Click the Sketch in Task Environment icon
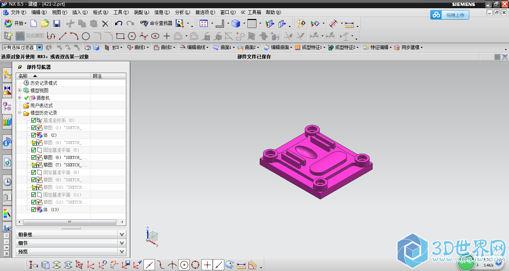This screenshot has width=509, height=271. coord(8,36)
